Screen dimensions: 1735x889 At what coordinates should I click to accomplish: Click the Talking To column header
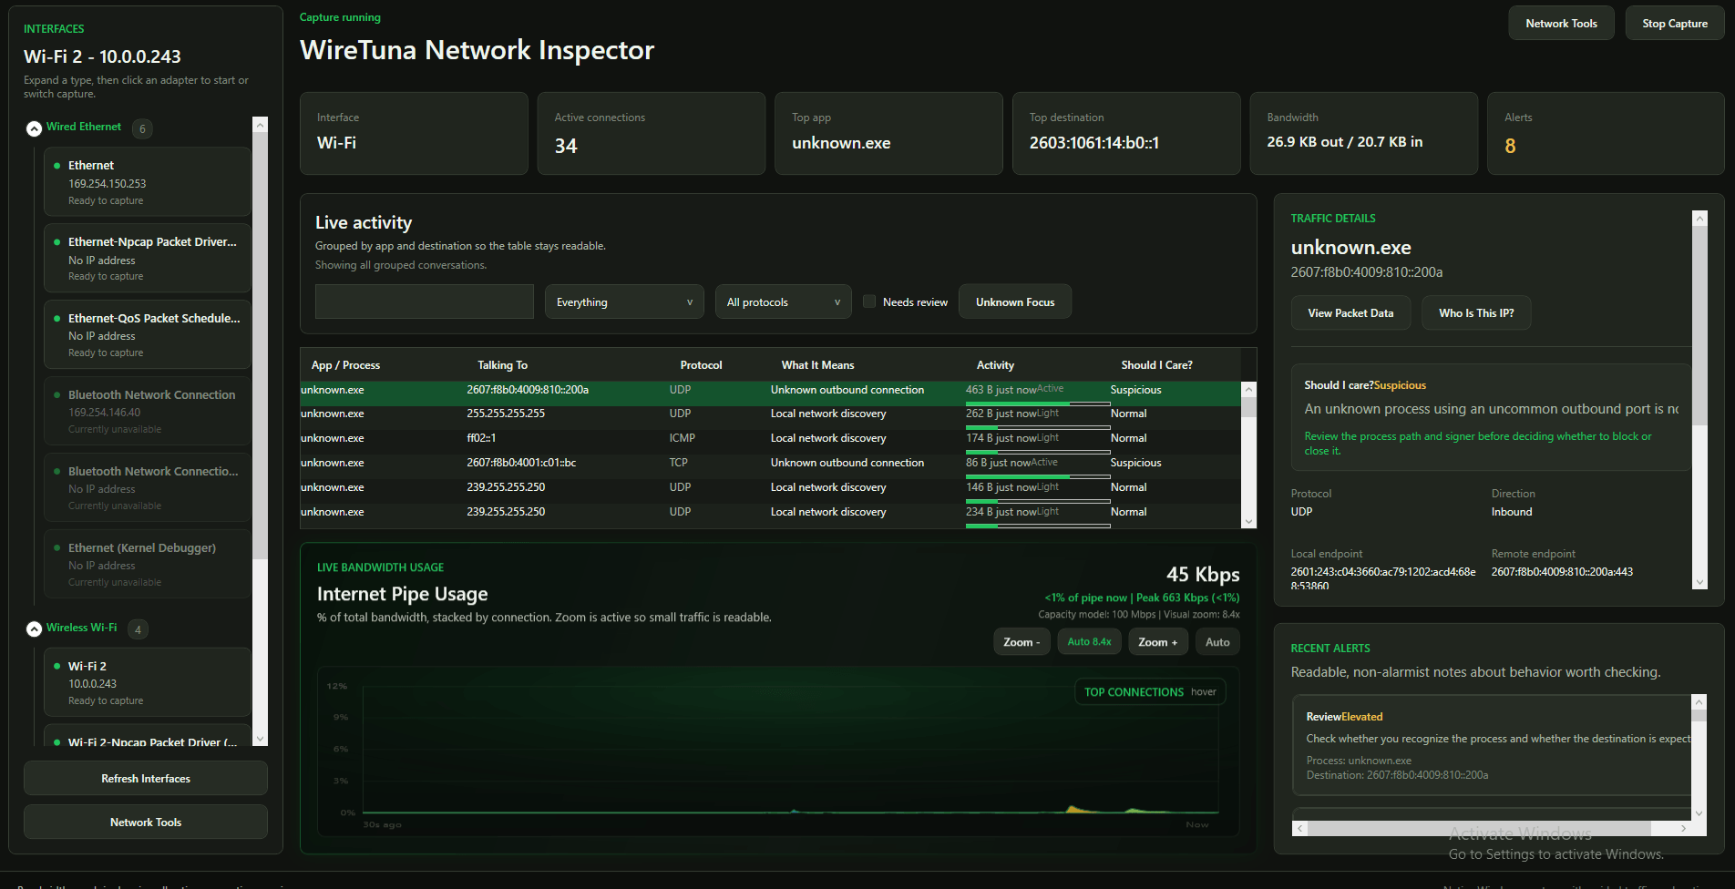(x=502, y=365)
